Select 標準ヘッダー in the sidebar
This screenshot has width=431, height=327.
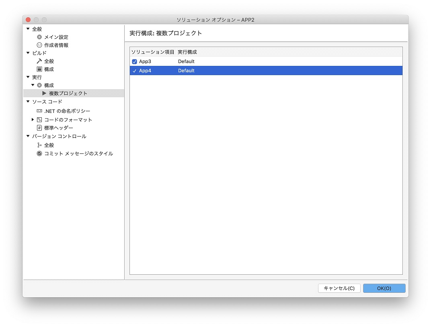(x=59, y=128)
